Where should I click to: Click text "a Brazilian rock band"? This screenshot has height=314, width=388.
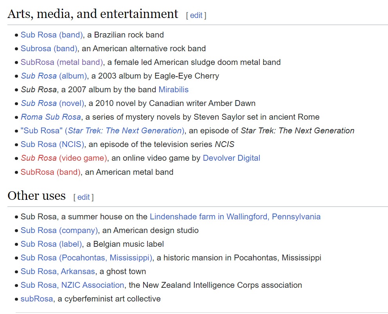[x=126, y=35]
